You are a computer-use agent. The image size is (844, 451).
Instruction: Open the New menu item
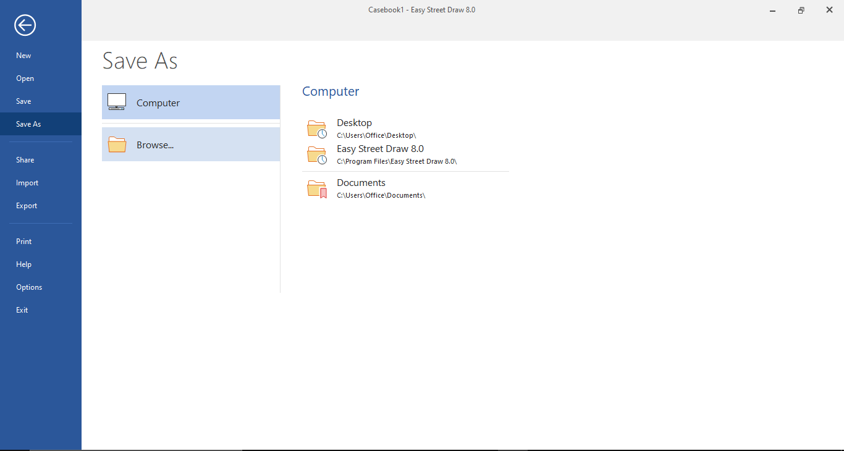click(x=41, y=56)
